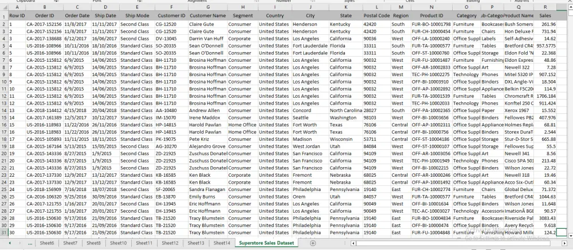Click postal code cell 28027
The width and height of the screenshot is (573, 250).
pos(376,110)
